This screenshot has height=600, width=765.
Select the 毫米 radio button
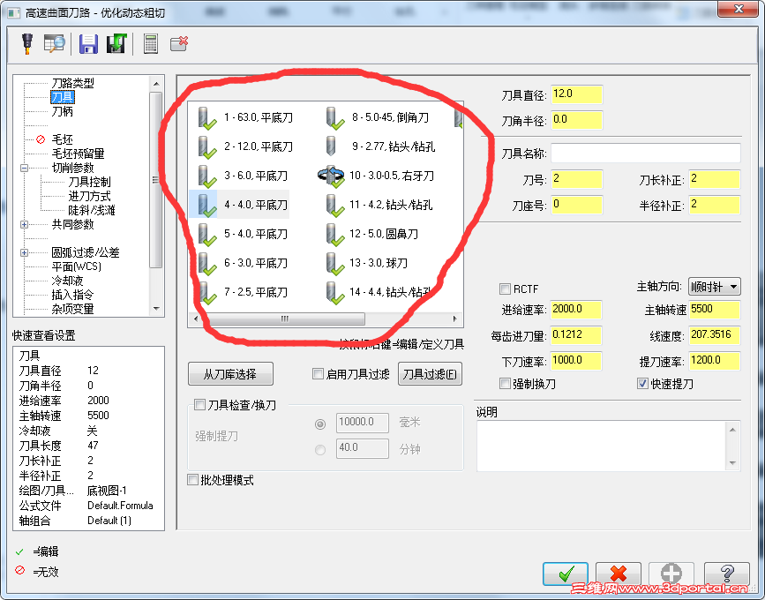pyautogui.click(x=320, y=424)
